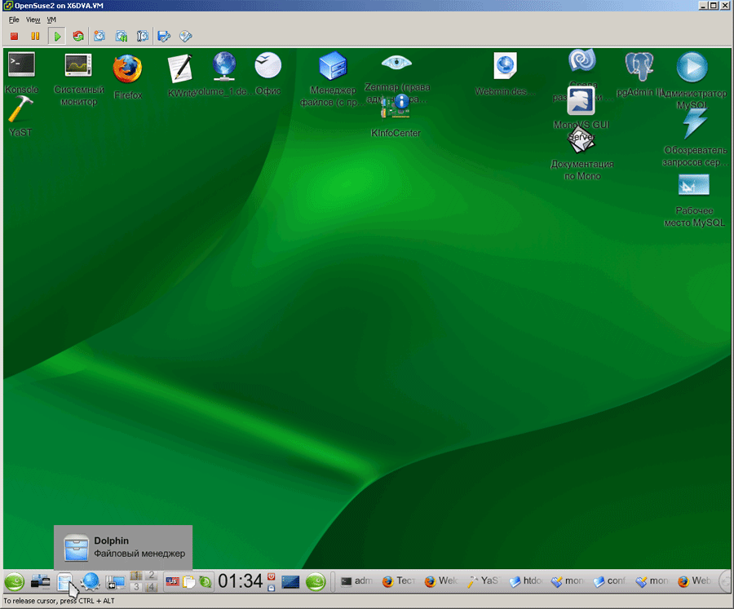This screenshot has height=609, width=734.
Task: Switch to YaST taskbar entry
Action: tap(483, 581)
